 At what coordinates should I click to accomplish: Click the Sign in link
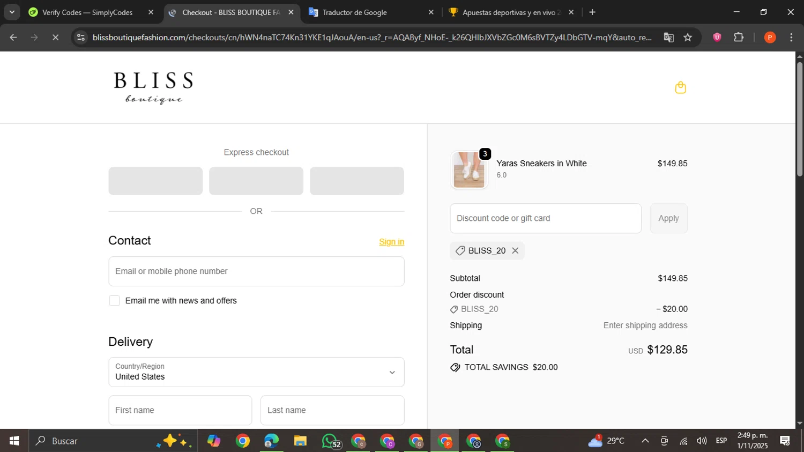point(391,242)
